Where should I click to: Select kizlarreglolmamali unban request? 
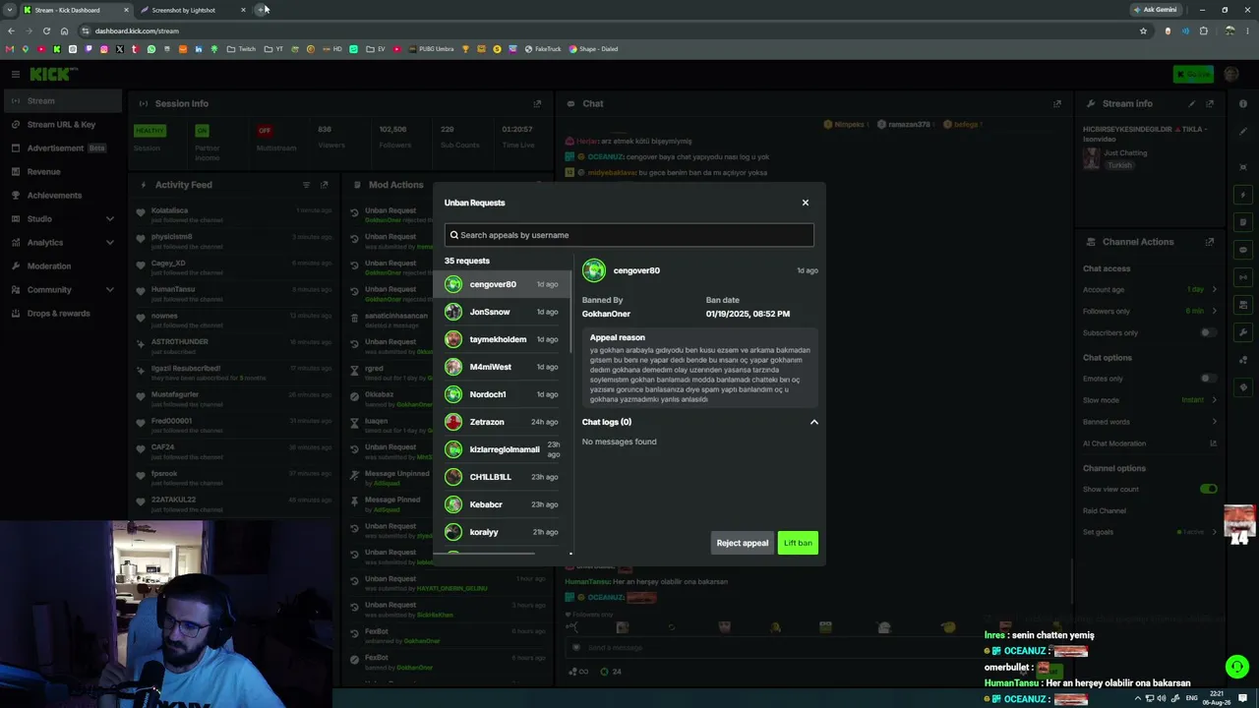point(502,449)
